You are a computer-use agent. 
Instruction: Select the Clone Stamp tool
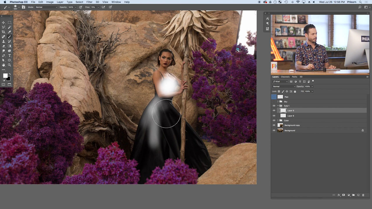point(3,41)
